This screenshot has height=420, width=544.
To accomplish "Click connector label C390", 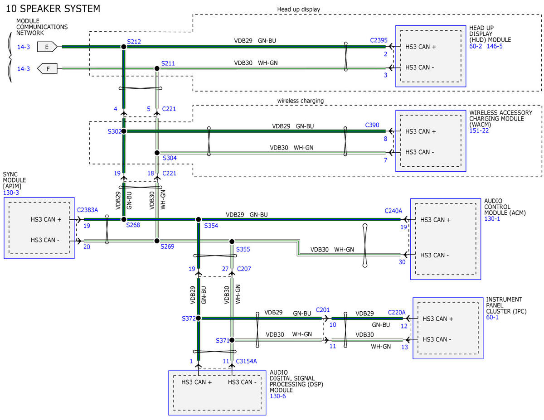I will click(372, 125).
